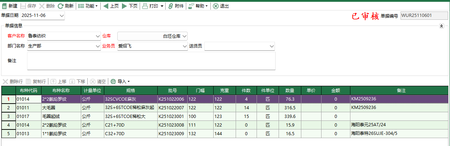Click the 克重 column header
Image resolution: width=450 pixels, height=146 pixels.
[224, 90]
